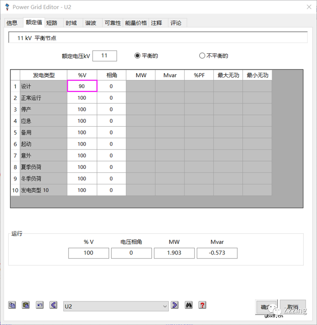Viewport: 317px width, 325px height.
Task: Click the Paste icon in bottom toolbar
Action: point(26,305)
